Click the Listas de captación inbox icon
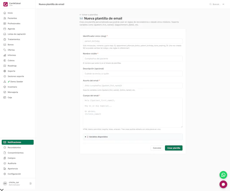Image resolution: width=230 pixels, height=191 pixels. click(x=5, y=34)
